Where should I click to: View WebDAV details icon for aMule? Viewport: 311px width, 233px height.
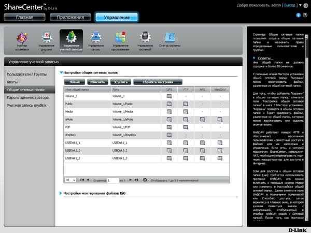(220, 120)
